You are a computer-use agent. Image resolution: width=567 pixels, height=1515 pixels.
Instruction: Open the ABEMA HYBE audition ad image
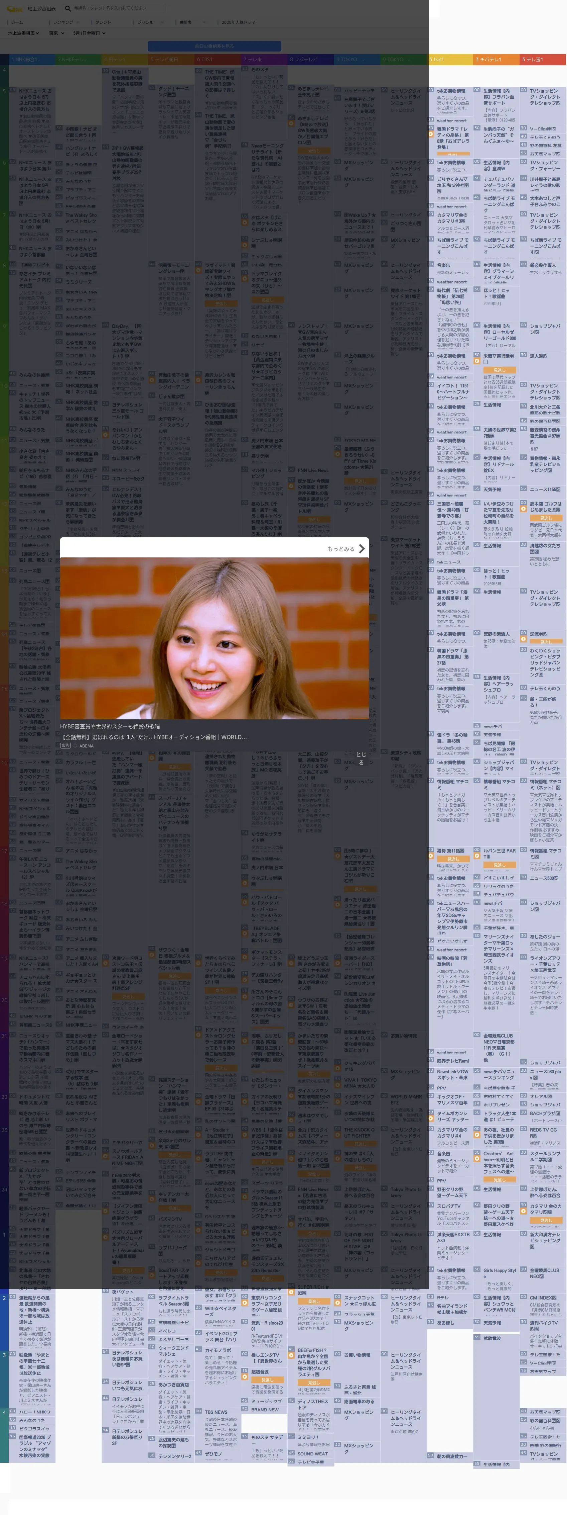(x=215, y=638)
